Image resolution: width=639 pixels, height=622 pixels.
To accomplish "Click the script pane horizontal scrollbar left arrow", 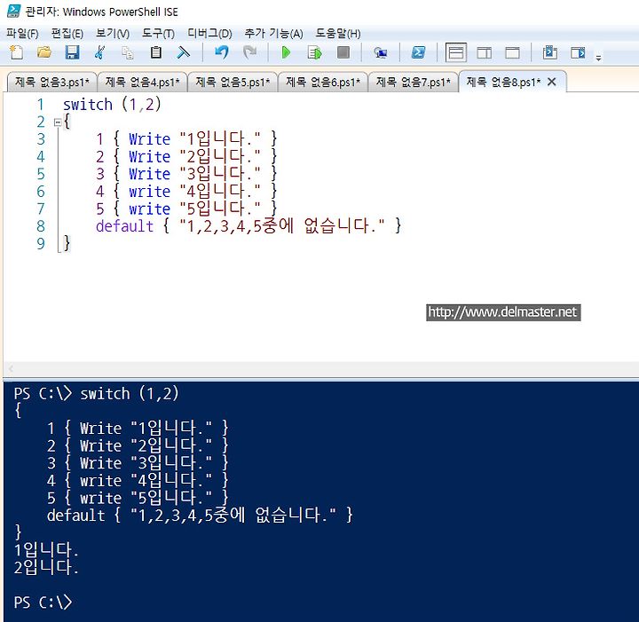I will [x=11, y=368].
